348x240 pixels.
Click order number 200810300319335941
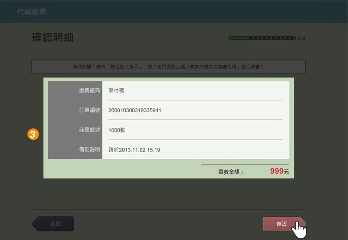pyautogui.click(x=134, y=110)
